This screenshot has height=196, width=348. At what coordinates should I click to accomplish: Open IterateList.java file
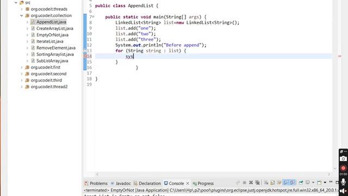pos(49,41)
